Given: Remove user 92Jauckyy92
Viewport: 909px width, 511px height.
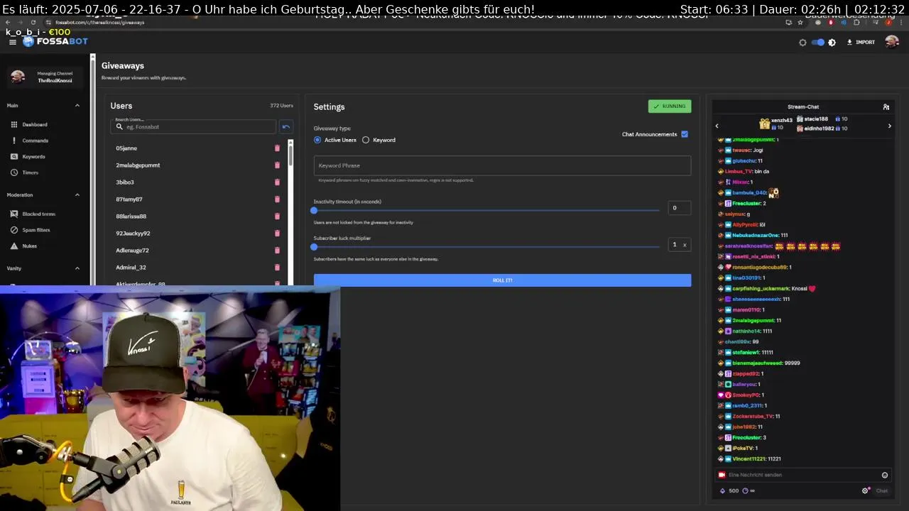Looking at the screenshot, I should [x=277, y=233].
